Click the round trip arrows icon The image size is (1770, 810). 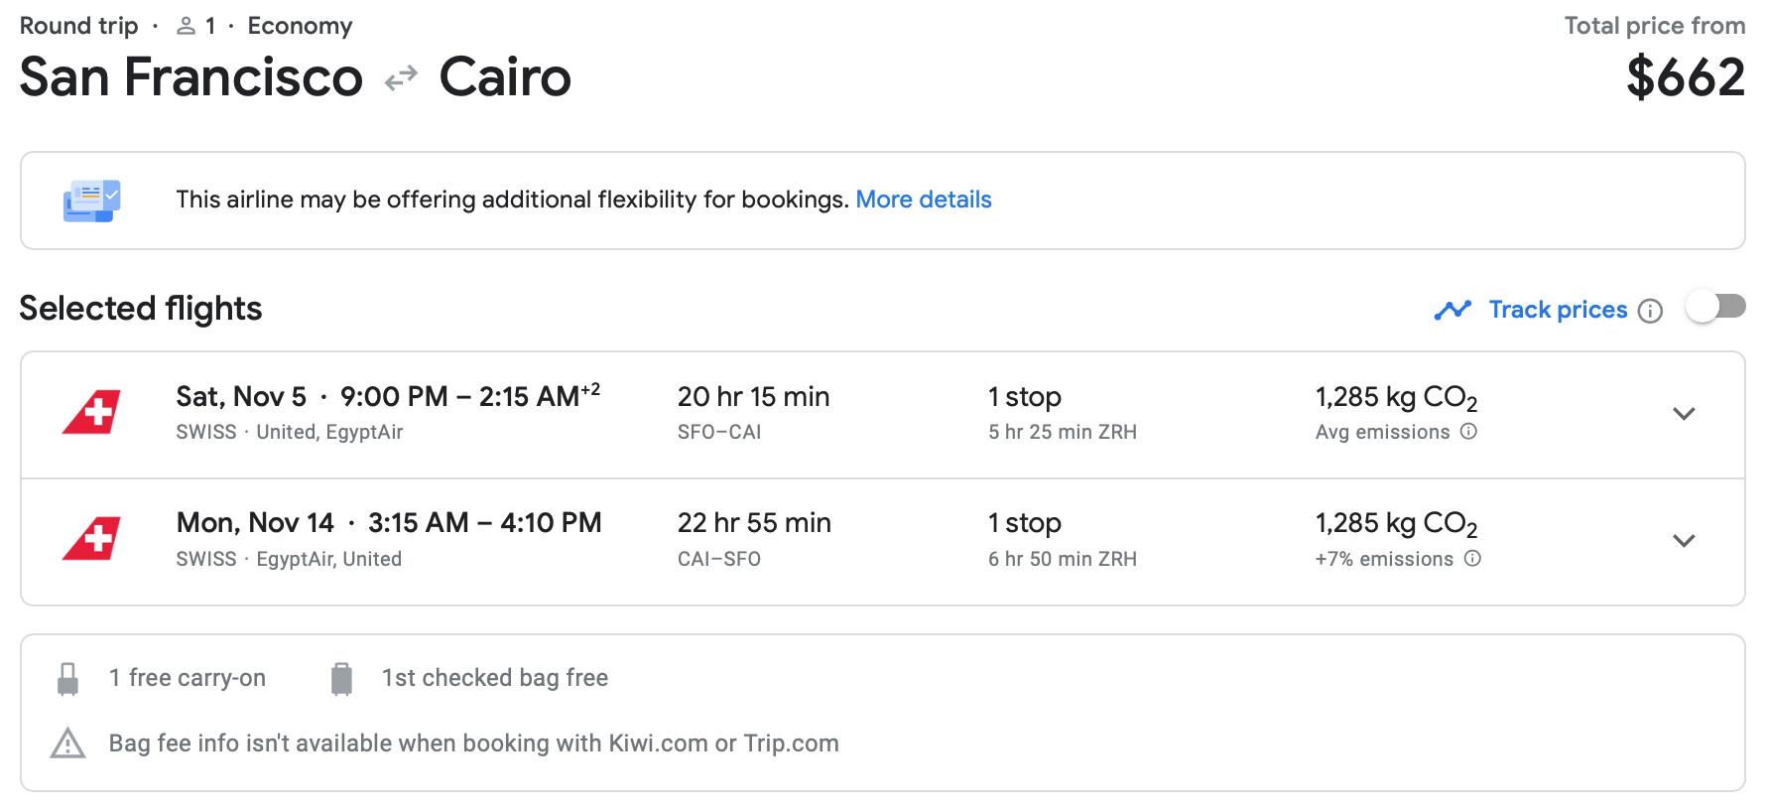pyautogui.click(x=401, y=78)
